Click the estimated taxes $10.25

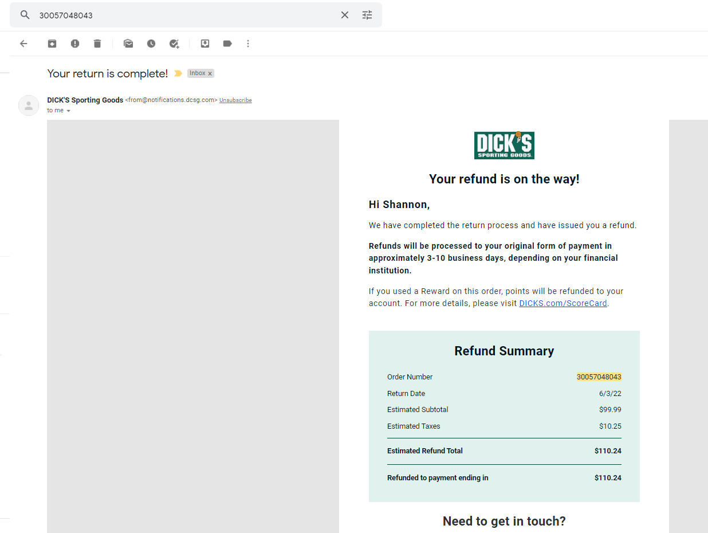pos(610,426)
